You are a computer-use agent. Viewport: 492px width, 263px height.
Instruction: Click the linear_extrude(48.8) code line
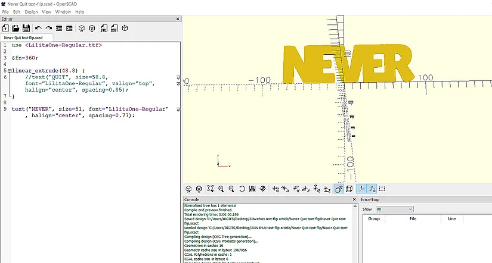click(48, 71)
